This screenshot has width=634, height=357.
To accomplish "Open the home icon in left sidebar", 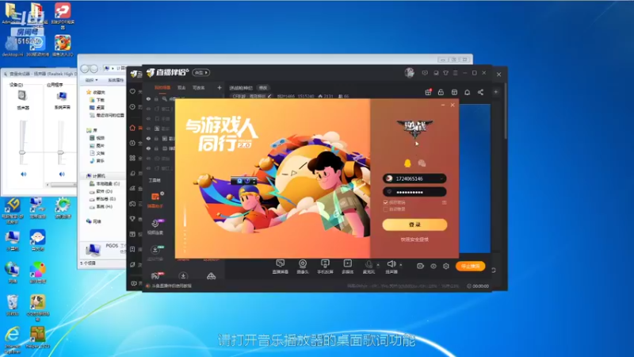I will (x=132, y=128).
